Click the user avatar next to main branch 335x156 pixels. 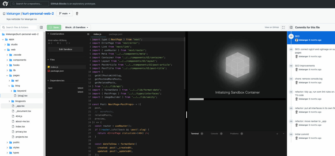[77, 13]
